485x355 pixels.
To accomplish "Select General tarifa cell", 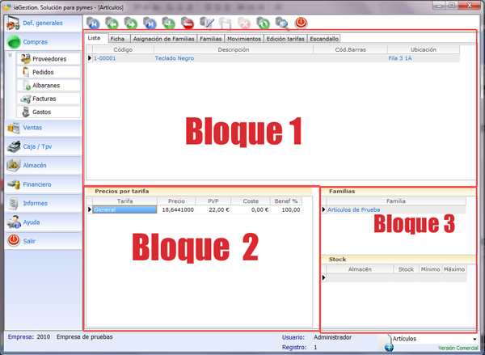I will [124, 209].
